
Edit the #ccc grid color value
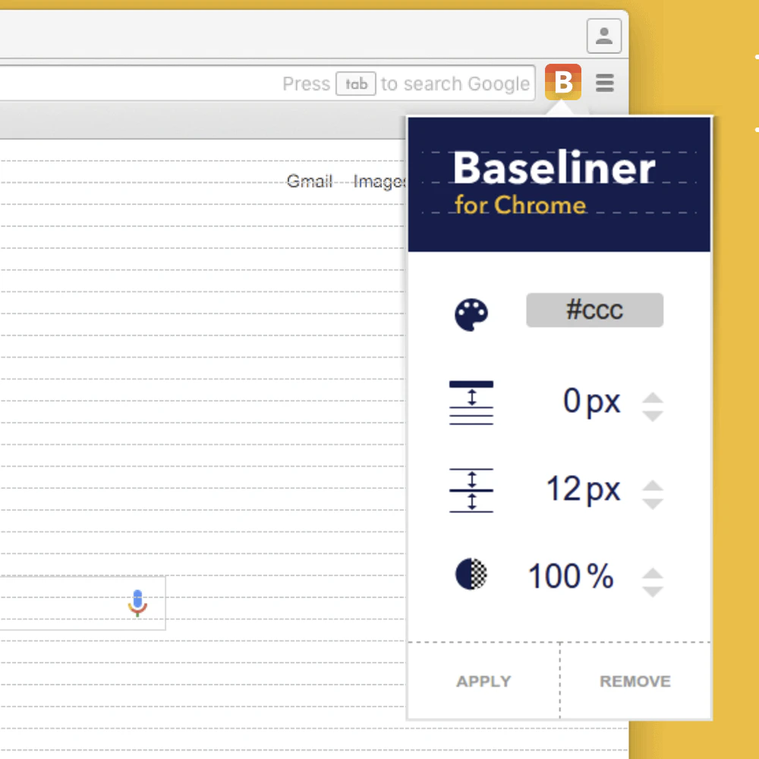[x=594, y=310]
